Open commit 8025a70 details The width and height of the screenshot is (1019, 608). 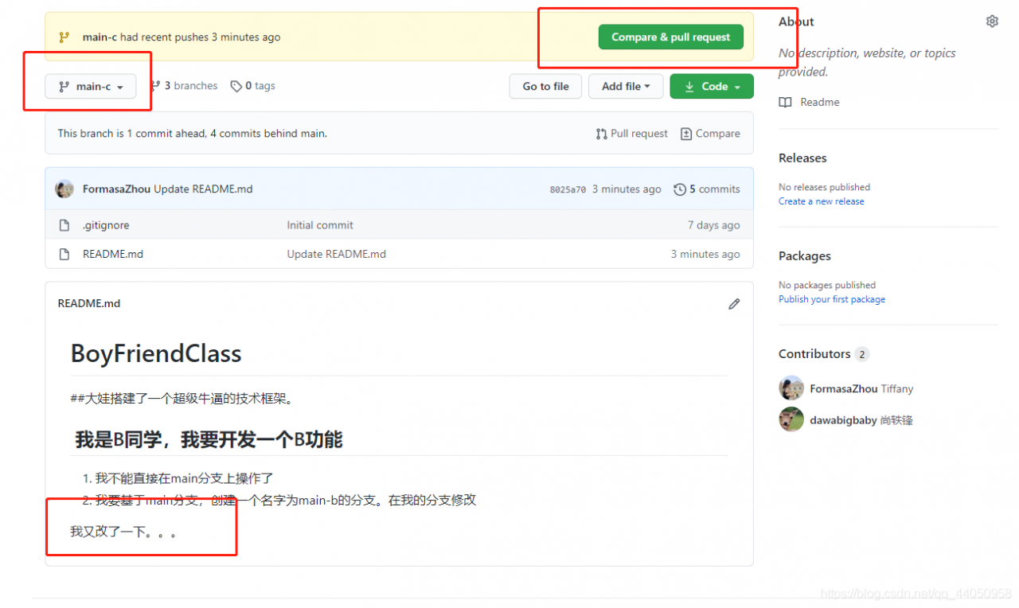point(567,189)
